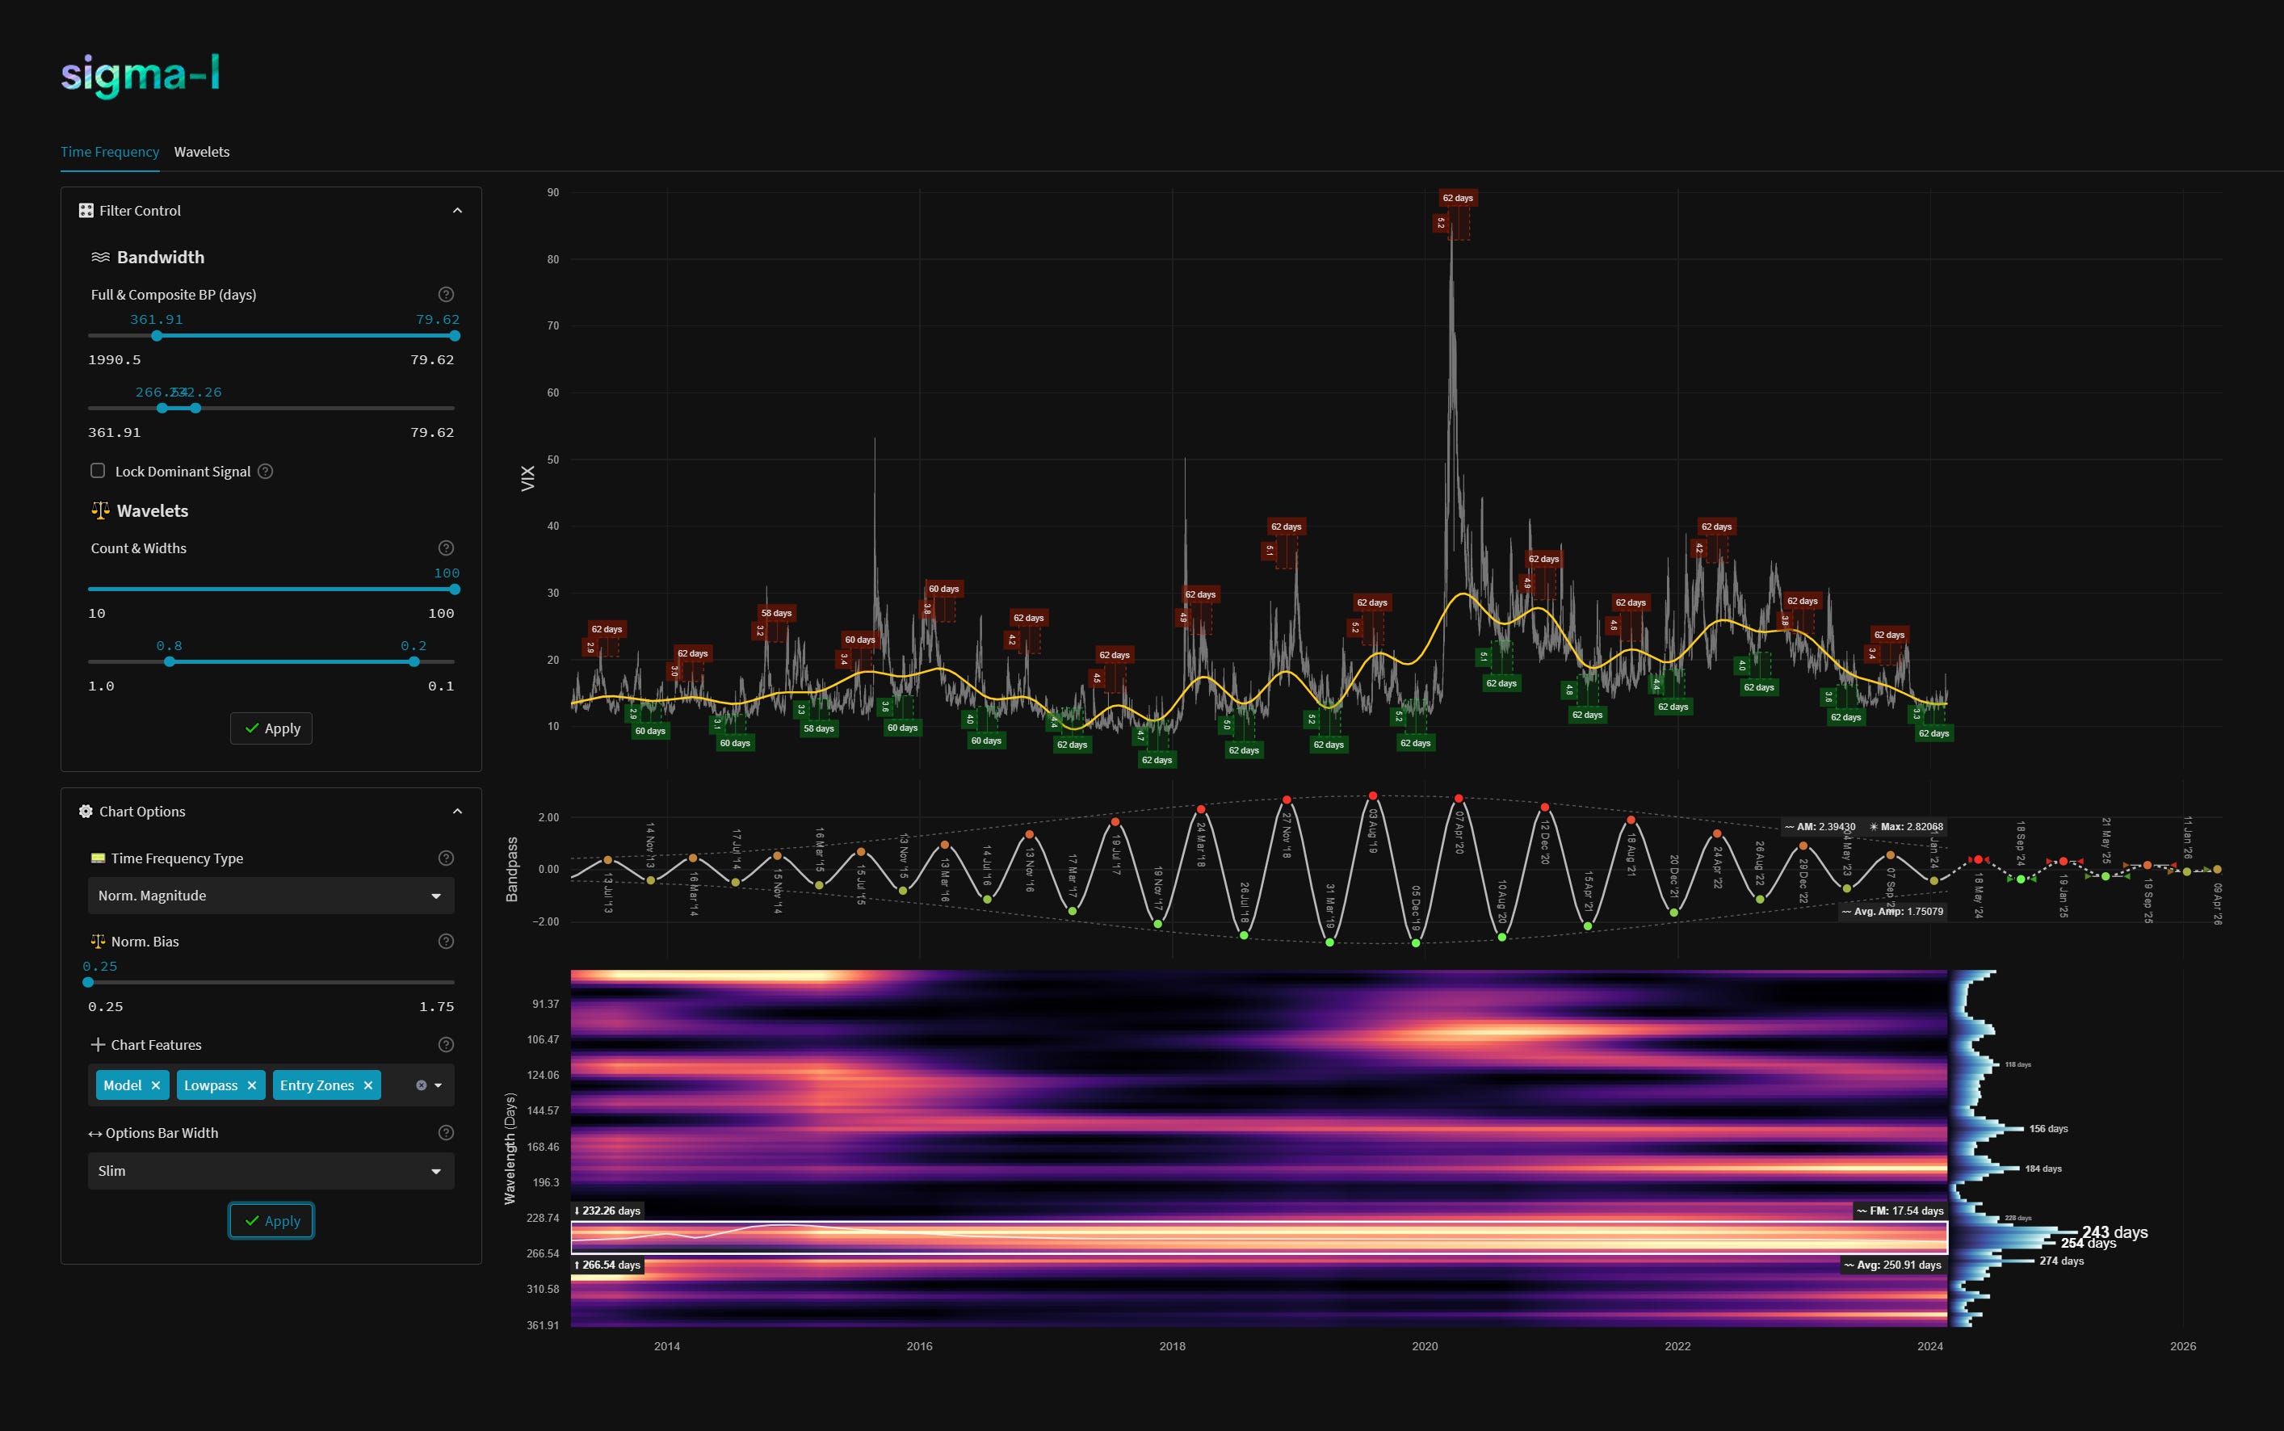The image size is (2284, 1431).
Task: Click help icon beside Norm. Bias
Action: [x=446, y=942]
